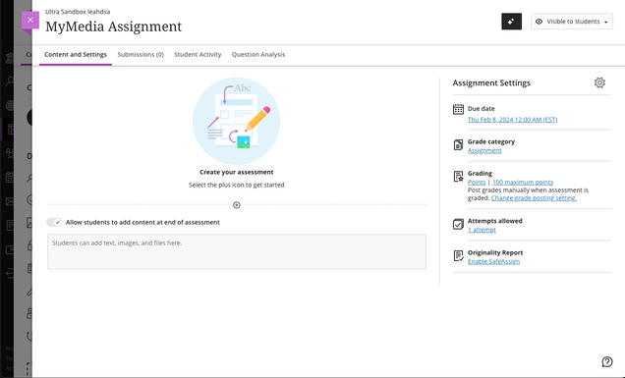Open the Thu Feb 8, 2024 due date link
The height and width of the screenshot is (378, 625).
coord(512,120)
